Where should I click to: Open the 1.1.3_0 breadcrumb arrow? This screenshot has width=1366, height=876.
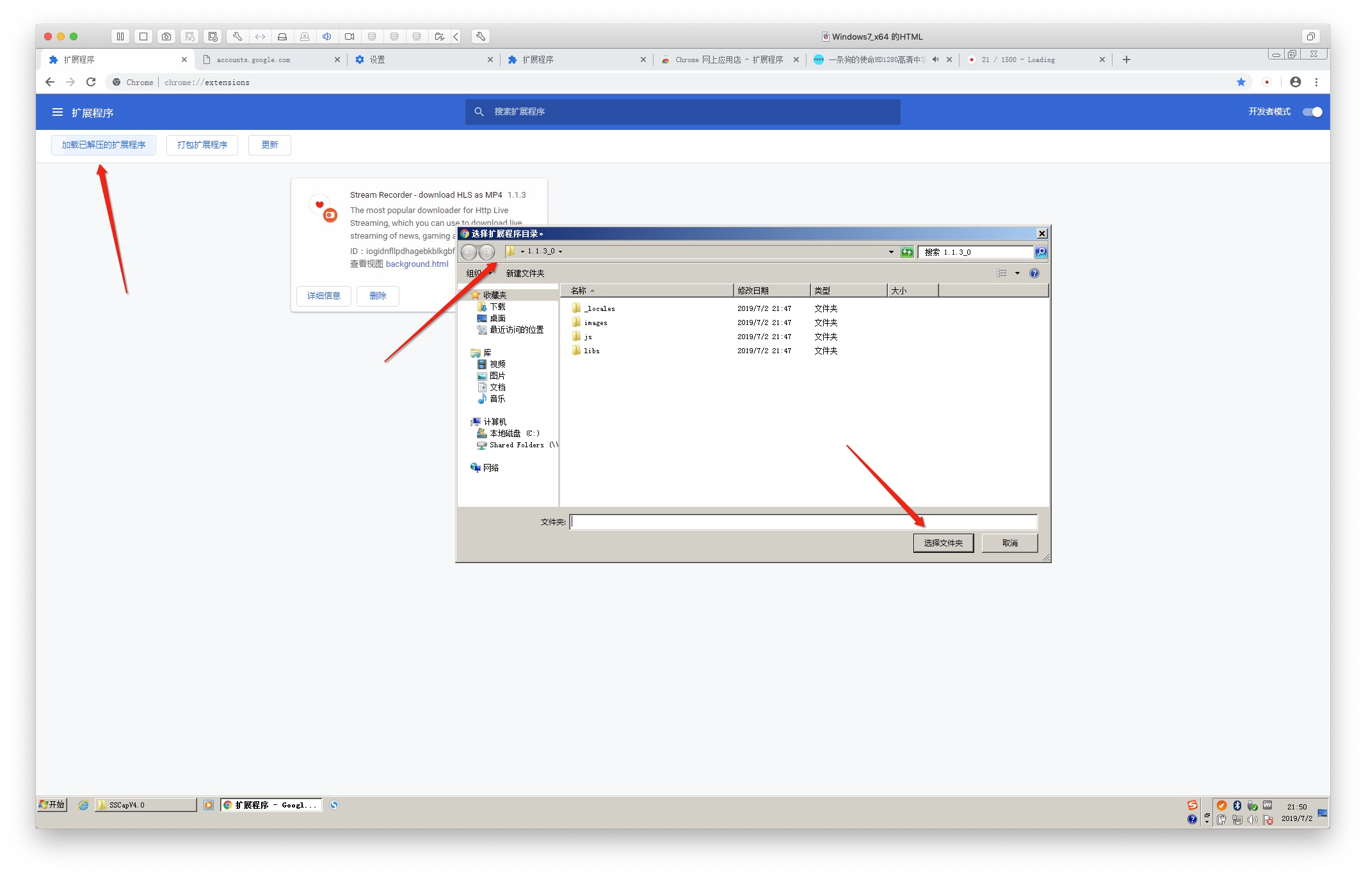[560, 251]
